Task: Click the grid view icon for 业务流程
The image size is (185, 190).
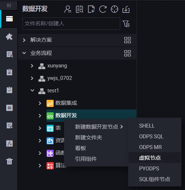Action: (x=127, y=53)
